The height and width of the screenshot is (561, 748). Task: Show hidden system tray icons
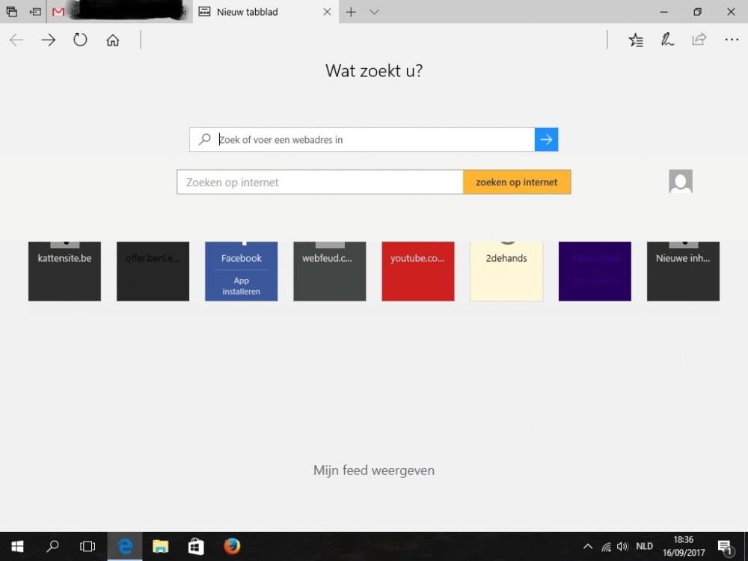point(588,547)
